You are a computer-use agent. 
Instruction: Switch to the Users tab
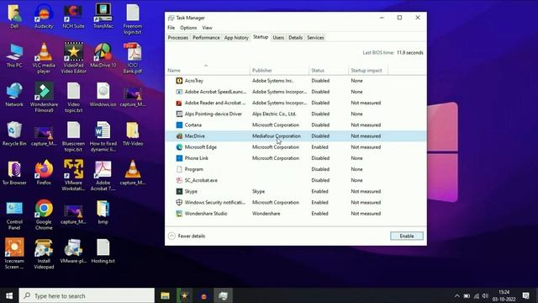(x=278, y=37)
